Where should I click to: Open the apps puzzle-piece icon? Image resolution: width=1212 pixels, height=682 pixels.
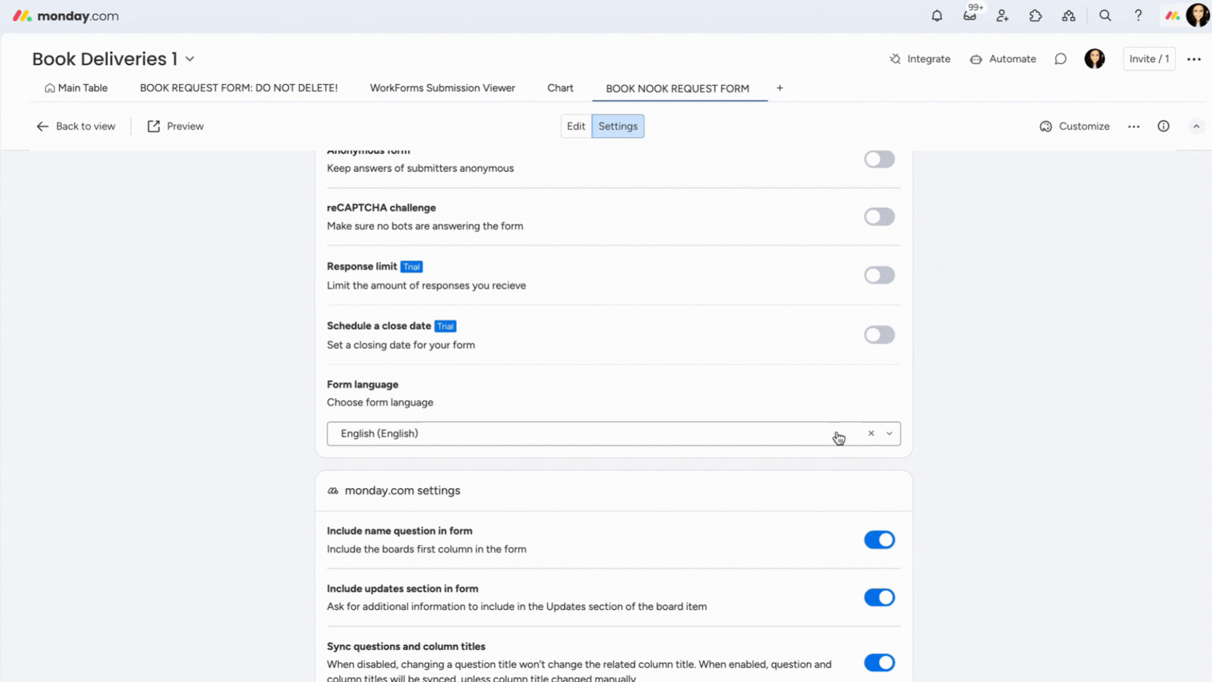click(1035, 16)
